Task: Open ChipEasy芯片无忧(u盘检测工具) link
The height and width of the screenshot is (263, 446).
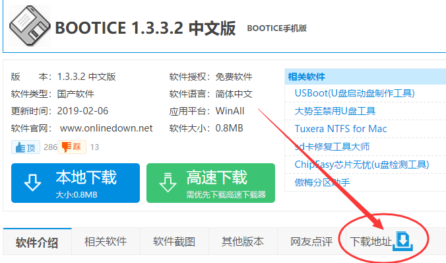Action: (x=362, y=165)
